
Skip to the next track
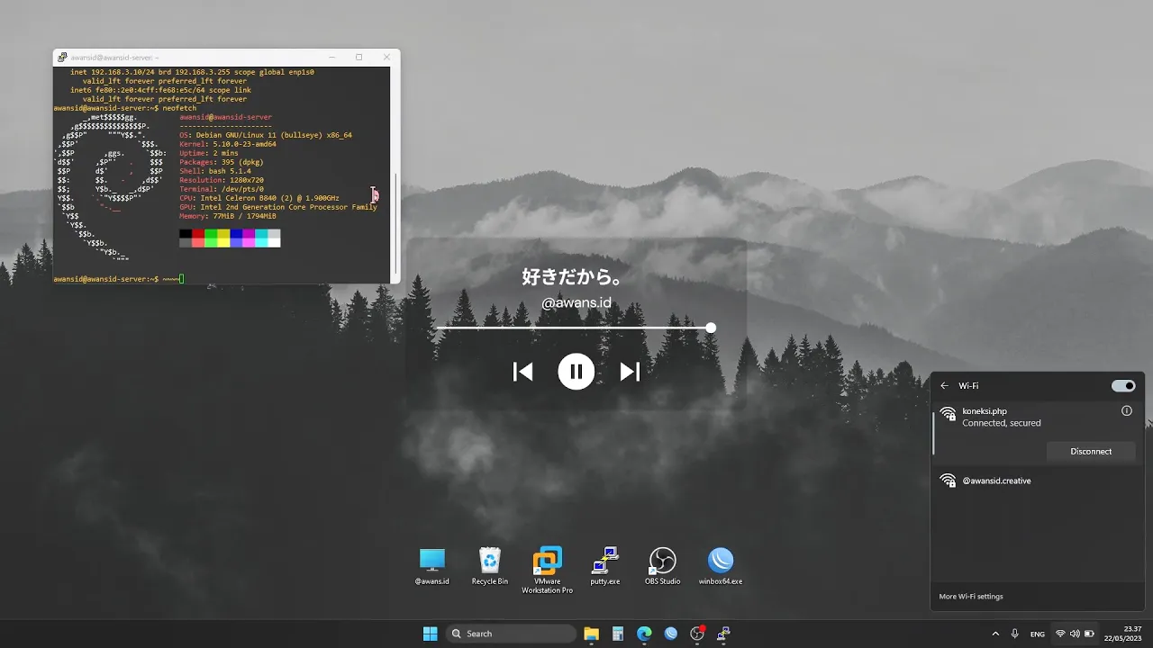pos(630,371)
